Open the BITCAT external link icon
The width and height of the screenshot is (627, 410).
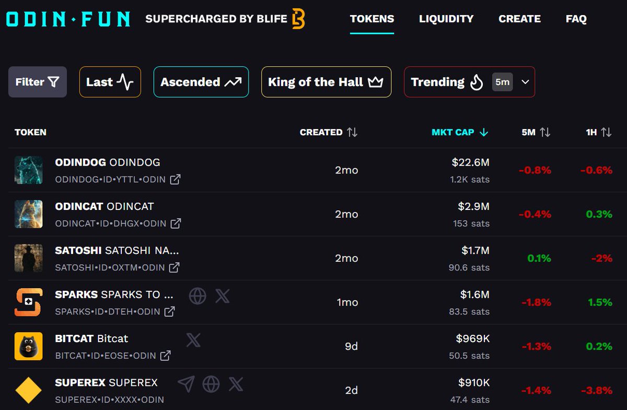coord(165,356)
